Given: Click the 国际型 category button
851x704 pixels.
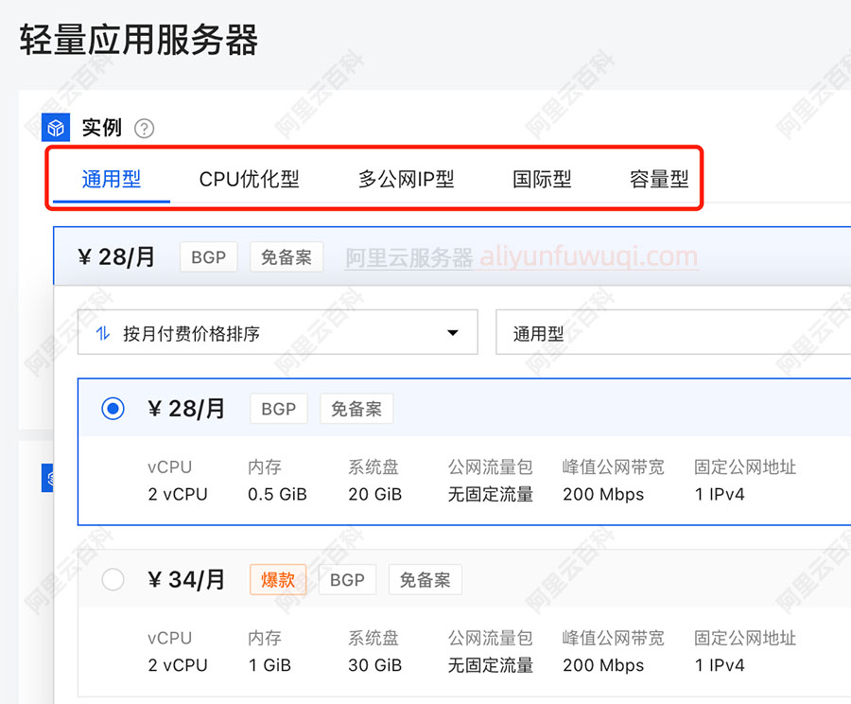Looking at the screenshot, I should (x=541, y=177).
